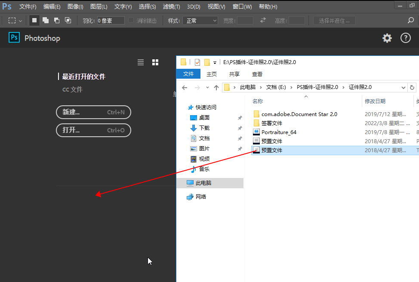The image size is (419, 282).
Task: Switch recent files to thumbnail grid view
Action: (155, 62)
